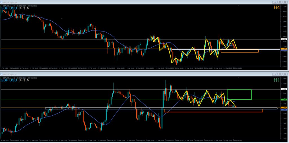Click the orange H4 timeframe label
This screenshot has height=143, width=289.
coord(277,8)
